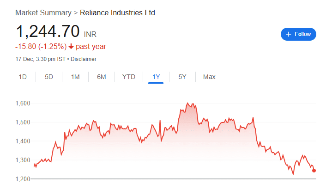Open the Market Summary breadcrumb link
The width and height of the screenshot is (326, 190).
pyautogui.click(x=43, y=12)
